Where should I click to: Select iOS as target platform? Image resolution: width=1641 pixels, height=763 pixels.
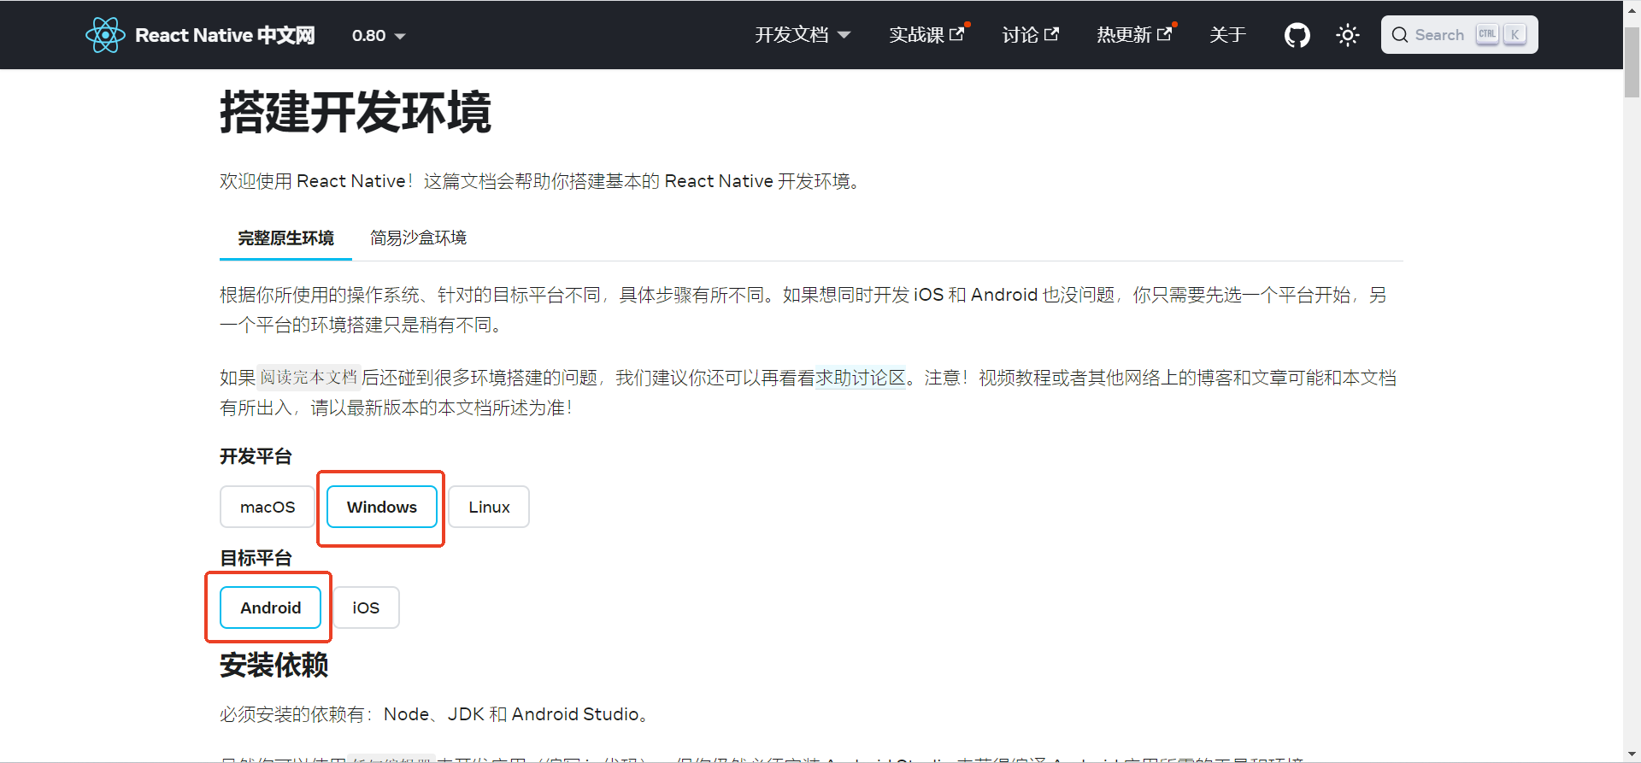366,607
